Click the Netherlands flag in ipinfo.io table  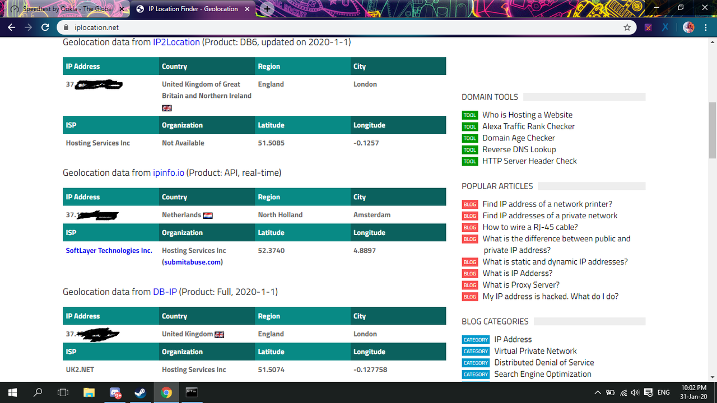tap(208, 215)
